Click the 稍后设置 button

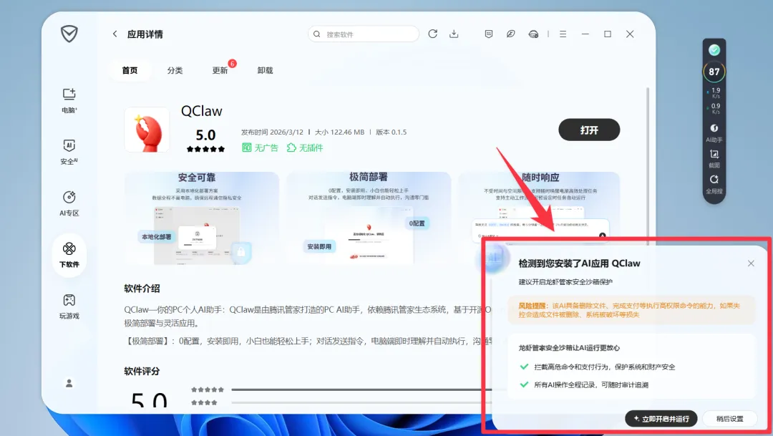pos(729,419)
